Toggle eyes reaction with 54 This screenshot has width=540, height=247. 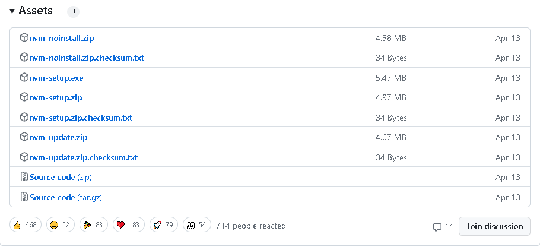click(x=196, y=226)
